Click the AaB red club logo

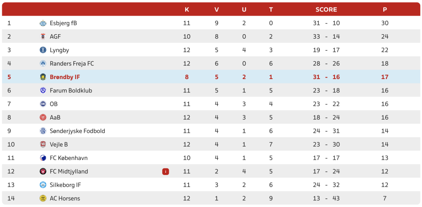pyautogui.click(x=43, y=117)
